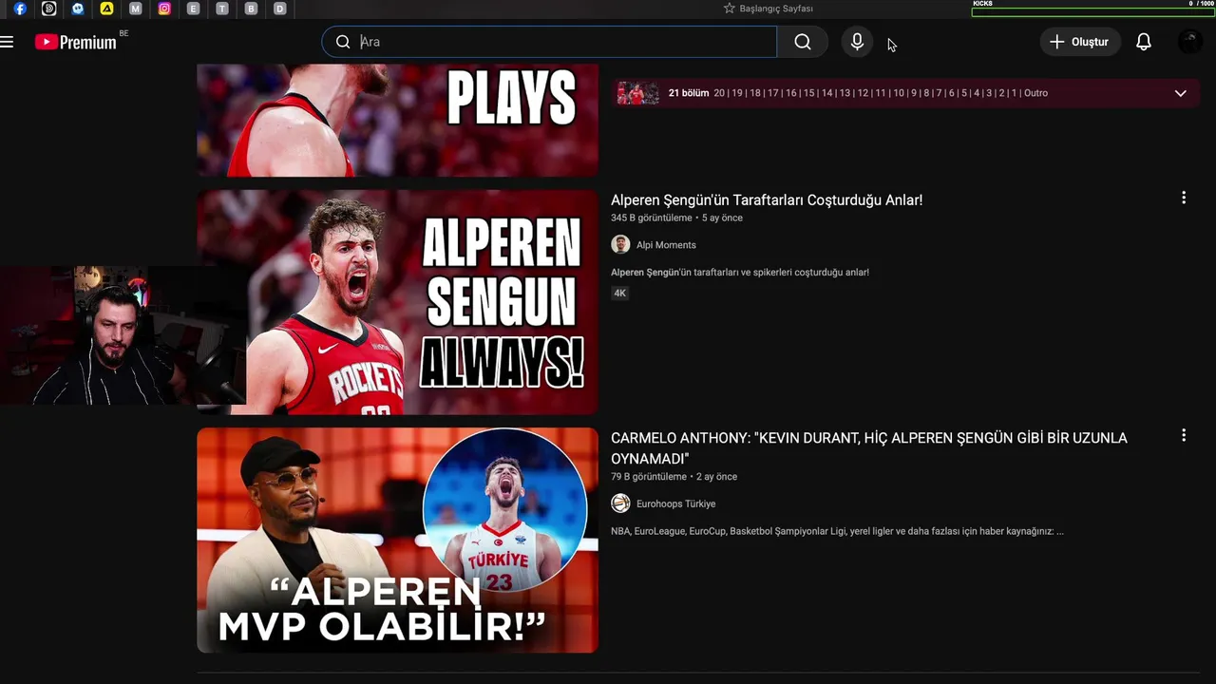
Task: Open the account avatar menu
Action: (x=1189, y=42)
